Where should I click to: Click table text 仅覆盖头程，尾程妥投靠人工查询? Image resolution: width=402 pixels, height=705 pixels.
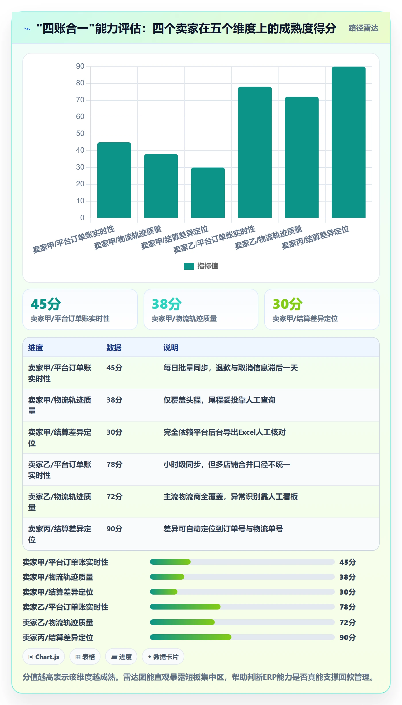pyautogui.click(x=219, y=400)
